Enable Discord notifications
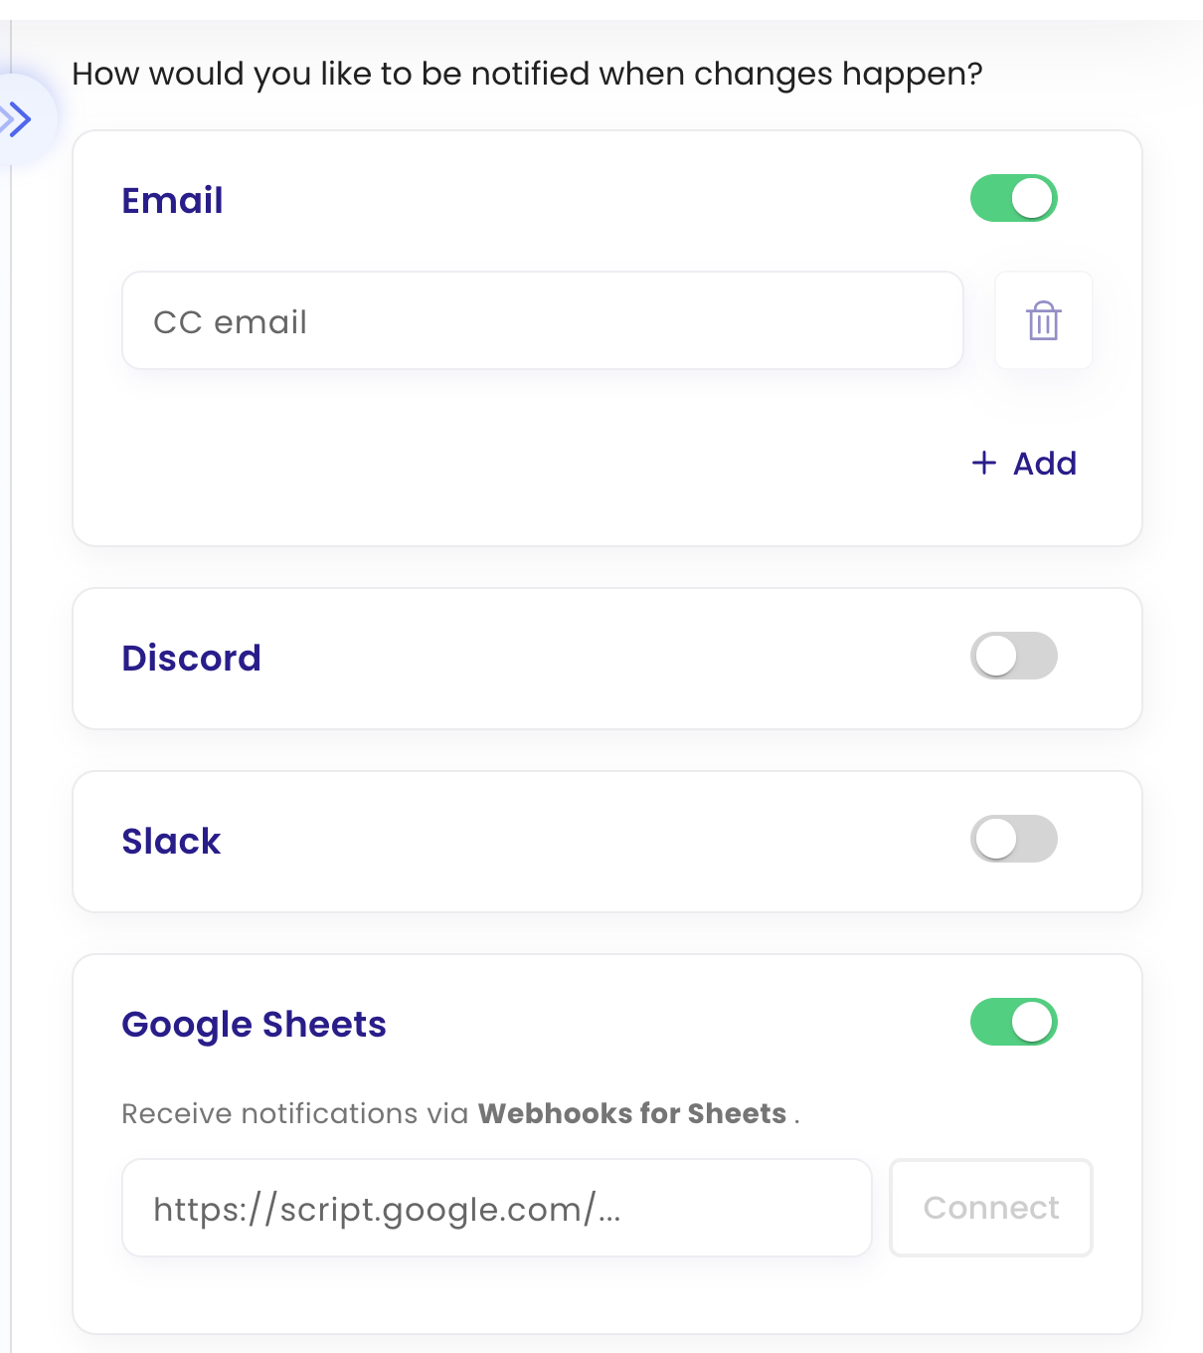Image resolution: width=1203 pixels, height=1353 pixels. (1013, 657)
